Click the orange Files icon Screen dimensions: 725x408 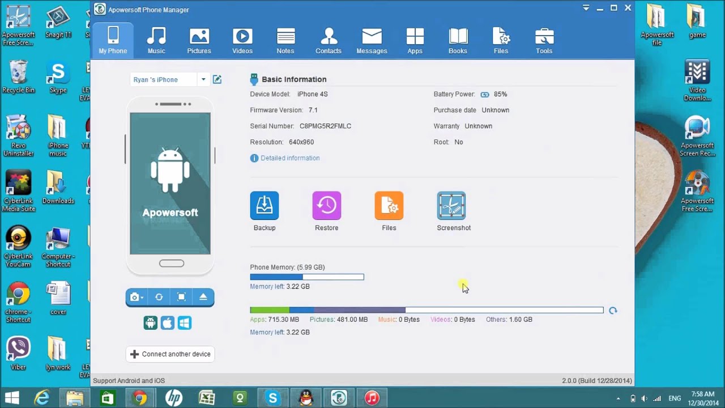[x=389, y=206]
